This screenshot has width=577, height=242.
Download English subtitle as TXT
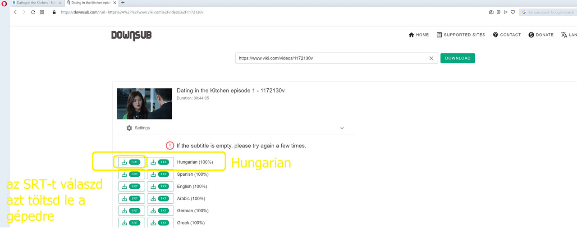pos(160,187)
